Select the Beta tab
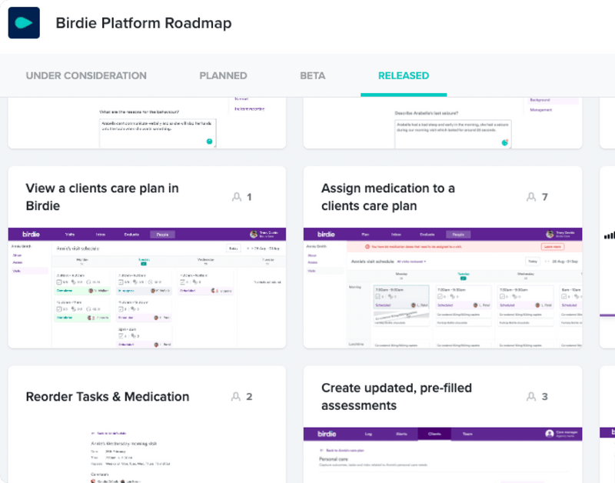615x483 pixels. (x=313, y=75)
